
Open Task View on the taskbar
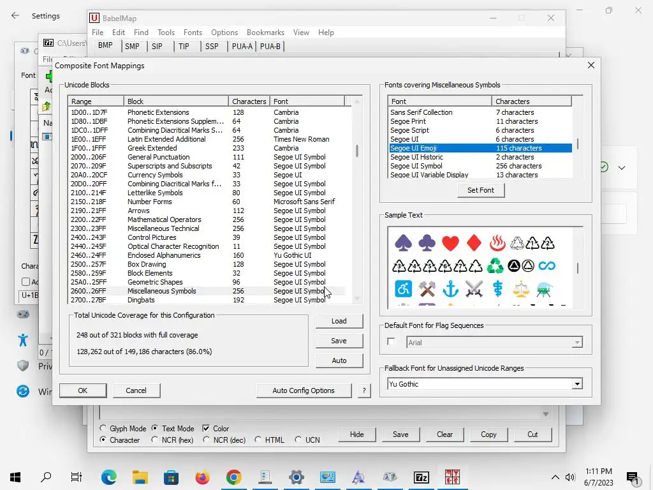[x=77, y=477]
